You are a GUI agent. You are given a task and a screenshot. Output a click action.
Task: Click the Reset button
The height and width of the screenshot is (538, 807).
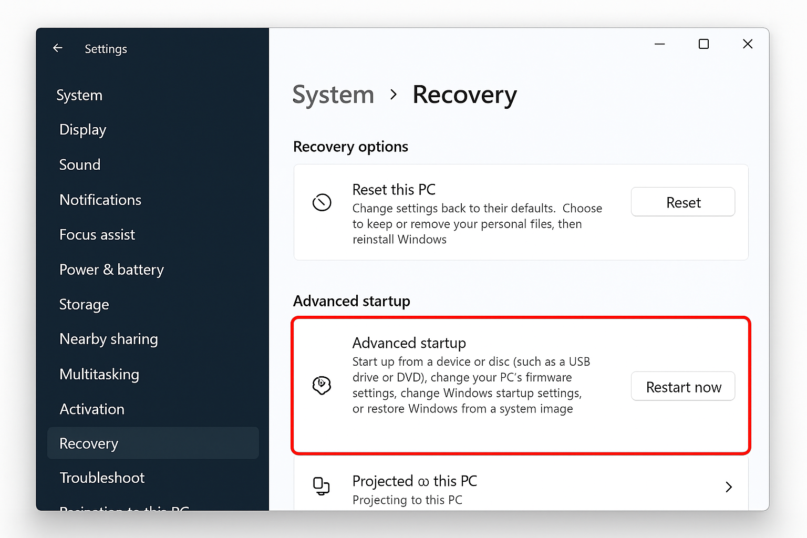[x=683, y=202]
